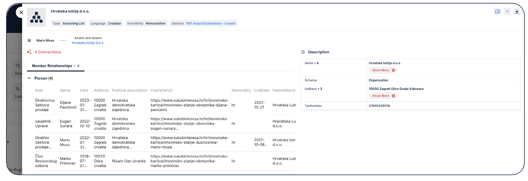Click the Political association column header
528x181 pixels.
[130, 90]
